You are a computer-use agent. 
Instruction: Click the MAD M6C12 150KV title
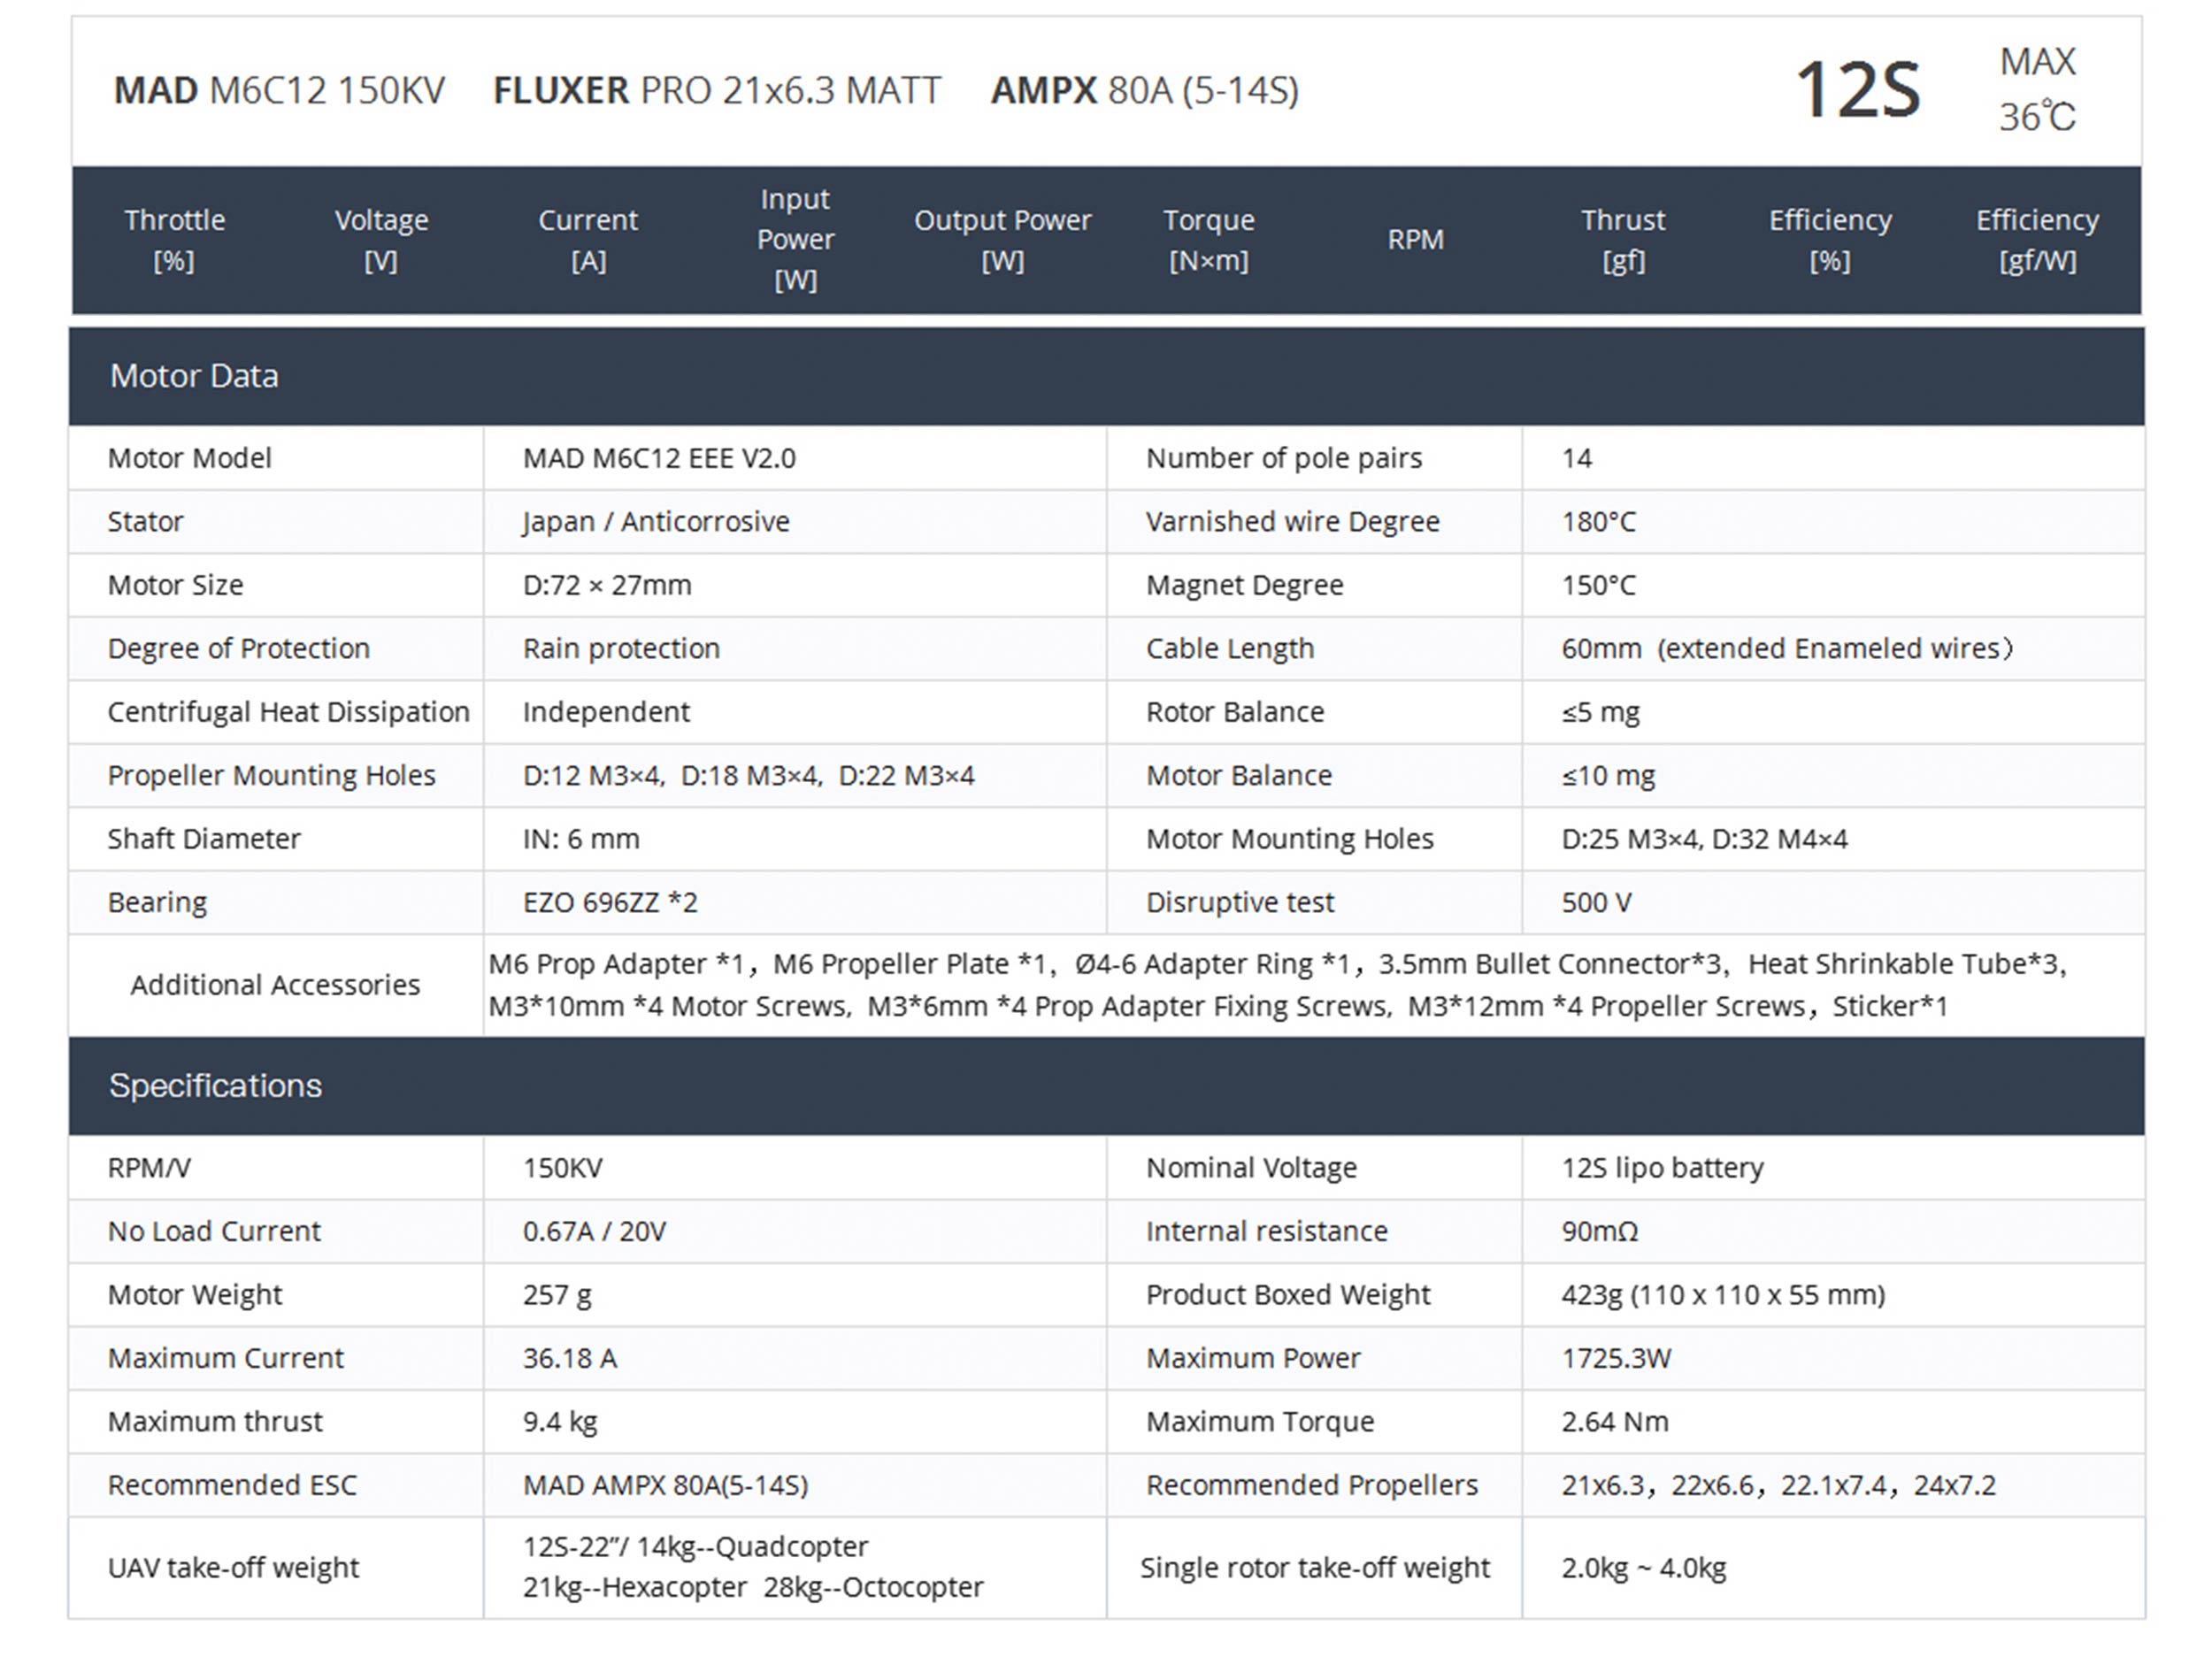(x=279, y=91)
